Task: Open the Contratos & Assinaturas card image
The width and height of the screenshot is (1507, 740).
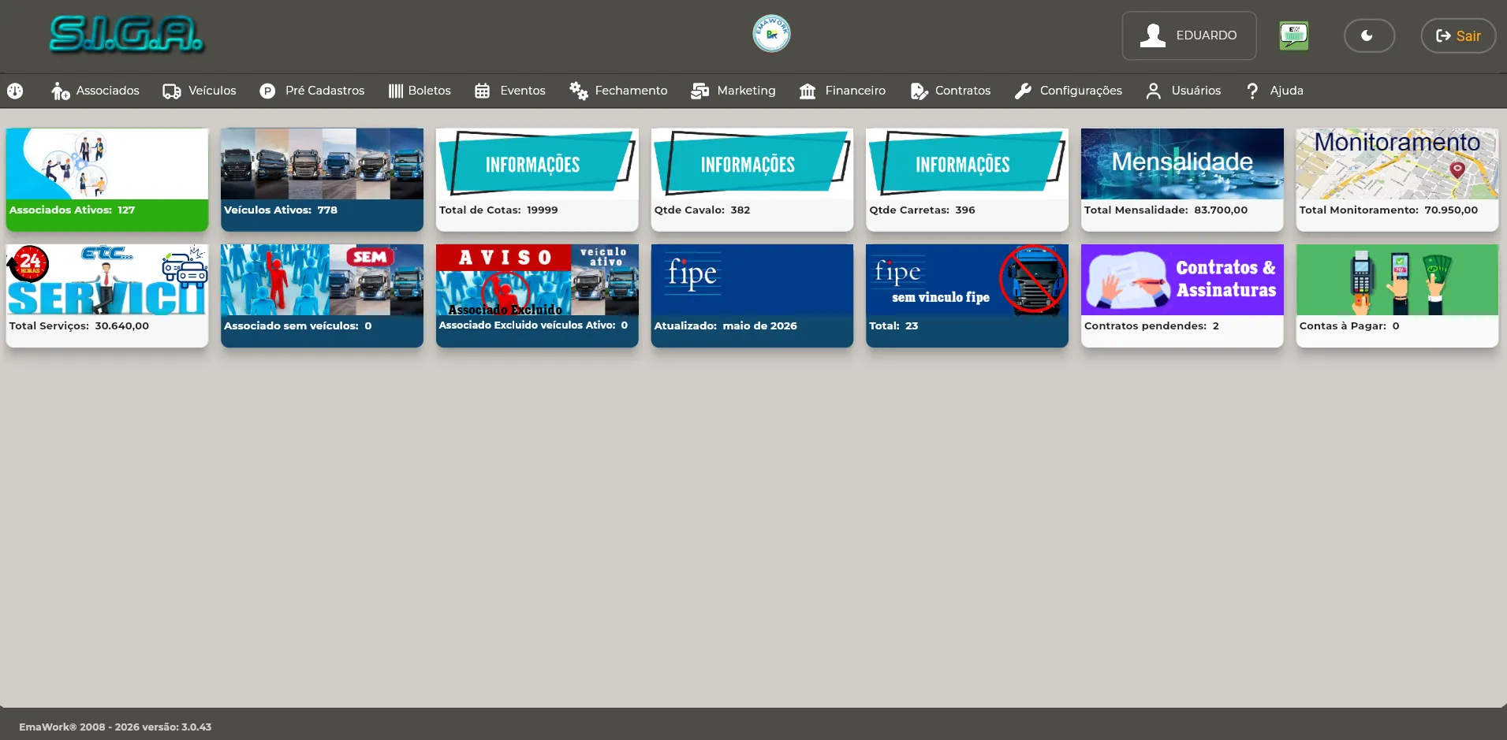Action: tap(1182, 280)
